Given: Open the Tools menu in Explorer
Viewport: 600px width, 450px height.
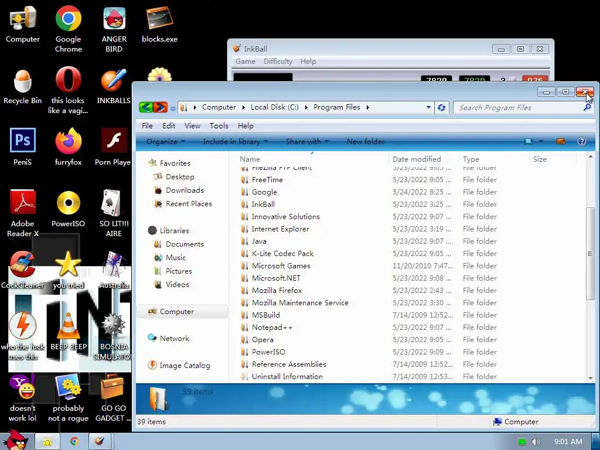Looking at the screenshot, I should [219, 126].
